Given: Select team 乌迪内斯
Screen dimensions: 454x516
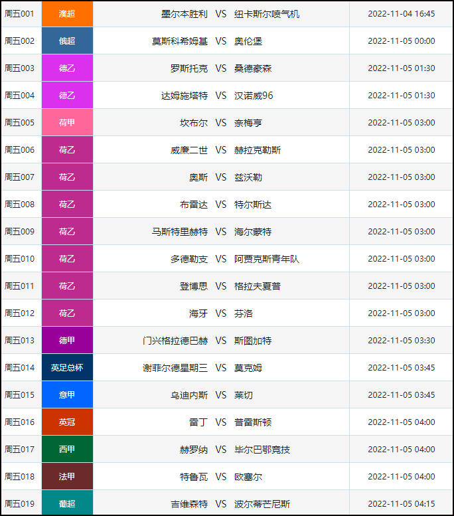Looking at the screenshot, I should pos(189,395).
